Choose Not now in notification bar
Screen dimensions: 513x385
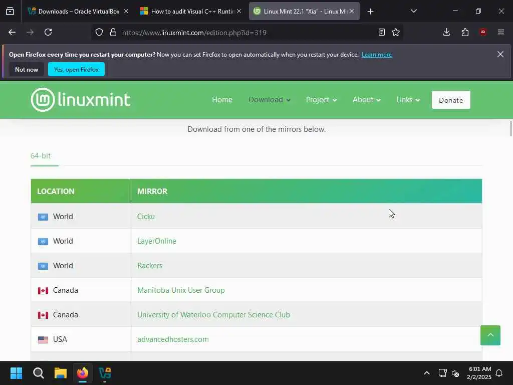27,69
